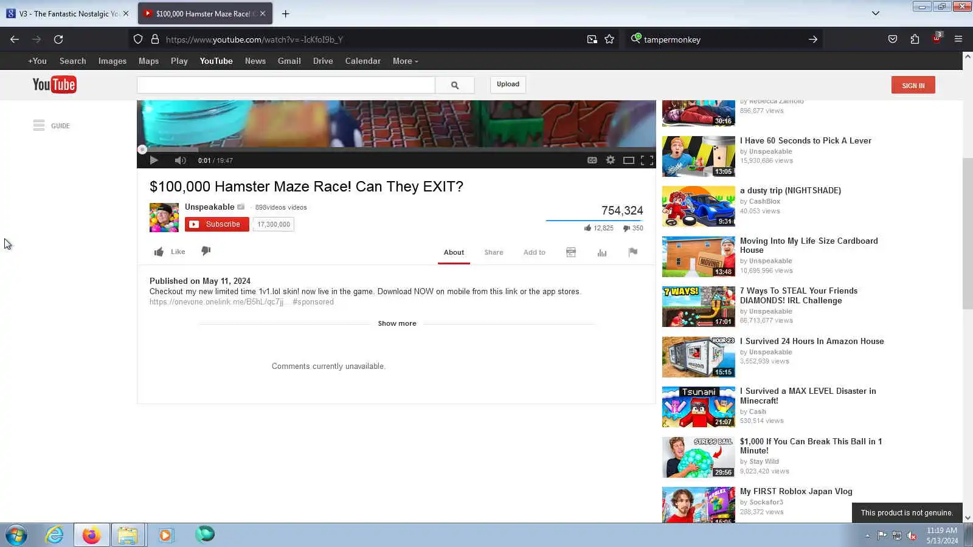Go with the search bar arrow button
The image size is (973, 547).
[813, 40]
